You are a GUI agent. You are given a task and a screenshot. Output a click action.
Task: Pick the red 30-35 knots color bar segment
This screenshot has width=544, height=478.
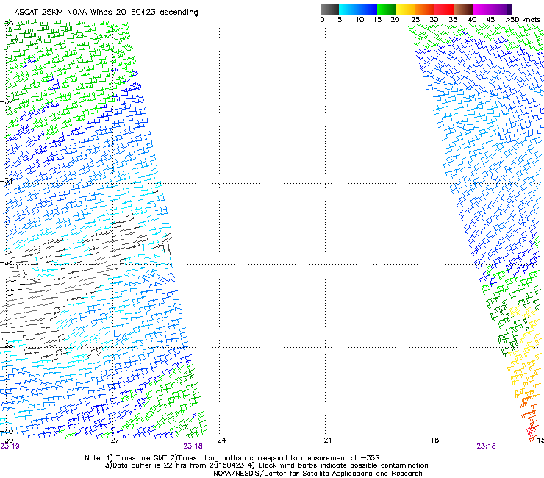pos(444,9)
